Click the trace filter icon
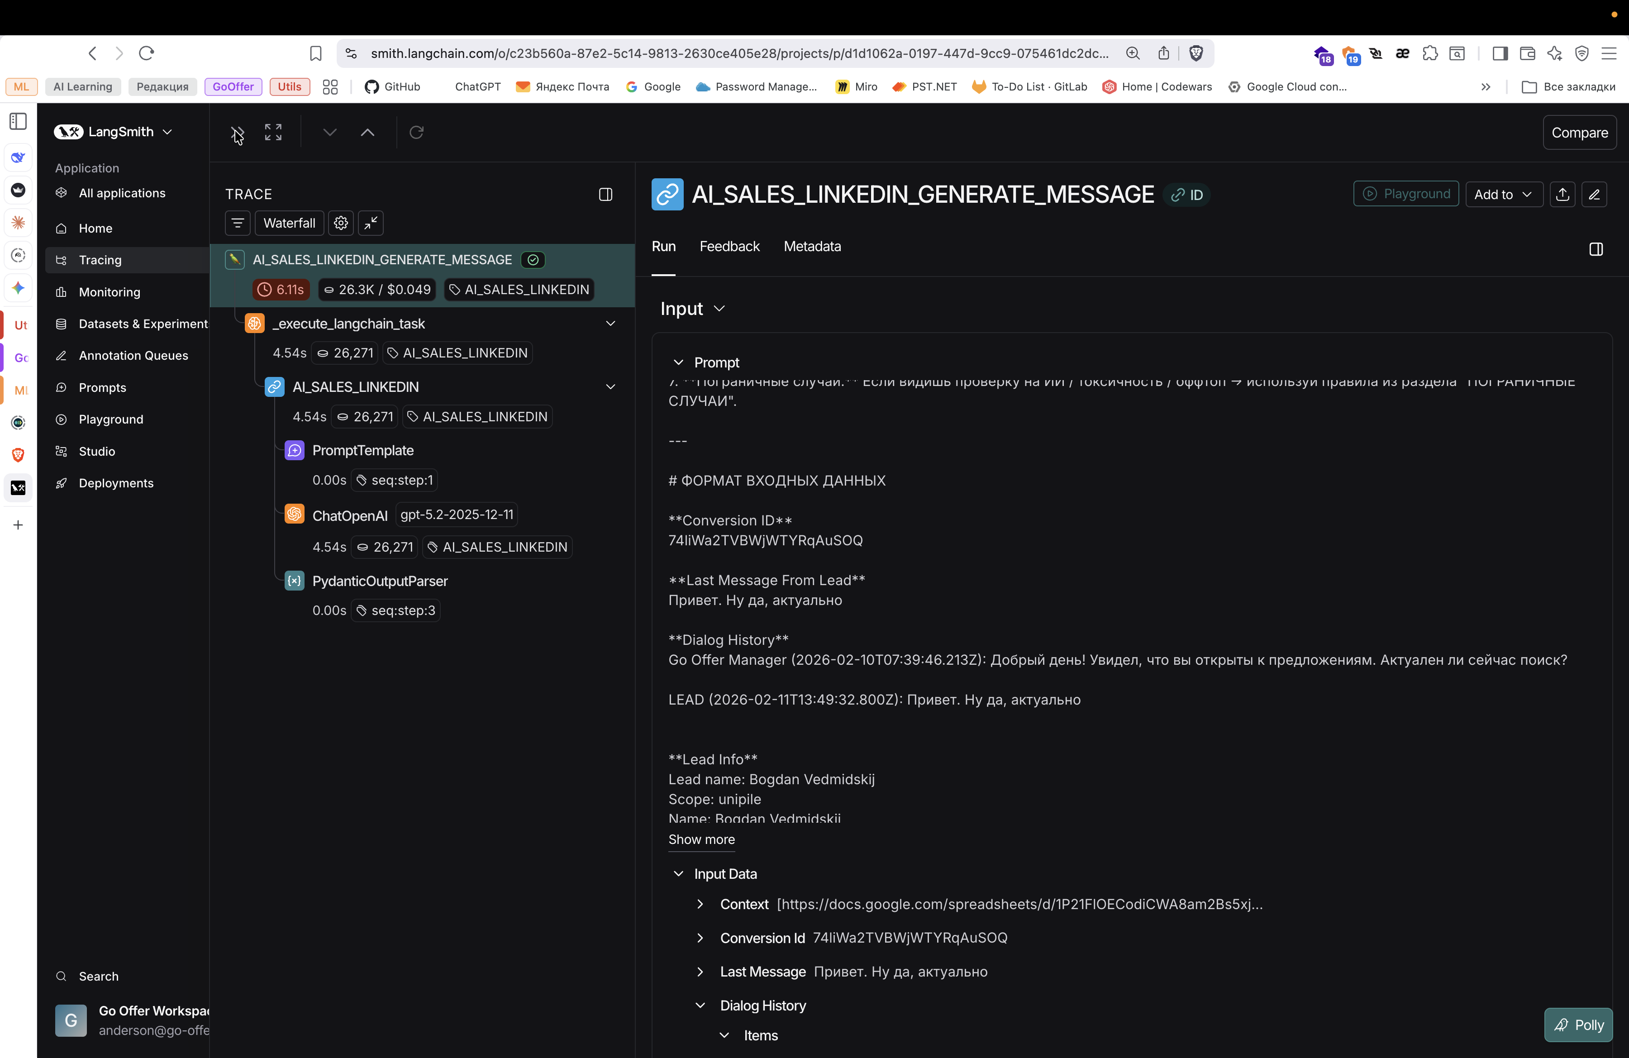Image resolution: width=1629 pixels, height=1058 pixels. pyautogui.click(x=238, y=223)
